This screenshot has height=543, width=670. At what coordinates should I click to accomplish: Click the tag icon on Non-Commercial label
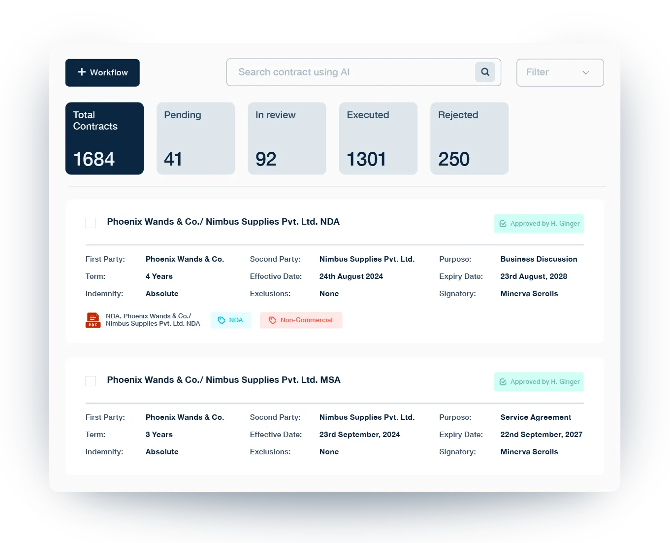click(273, 320)
